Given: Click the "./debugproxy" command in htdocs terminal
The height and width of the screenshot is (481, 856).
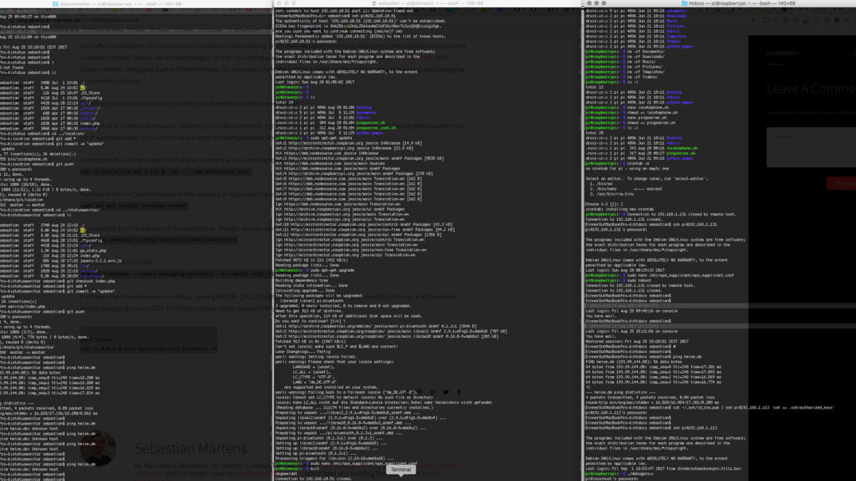Looking at the screenshot, I should [642, 473].
